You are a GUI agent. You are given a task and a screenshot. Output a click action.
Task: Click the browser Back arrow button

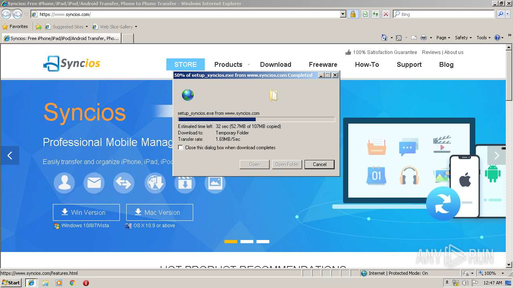tap(6, 14)
